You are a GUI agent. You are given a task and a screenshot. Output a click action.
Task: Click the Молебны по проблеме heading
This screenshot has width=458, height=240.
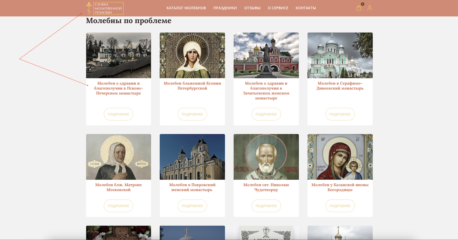coord(129,21)
